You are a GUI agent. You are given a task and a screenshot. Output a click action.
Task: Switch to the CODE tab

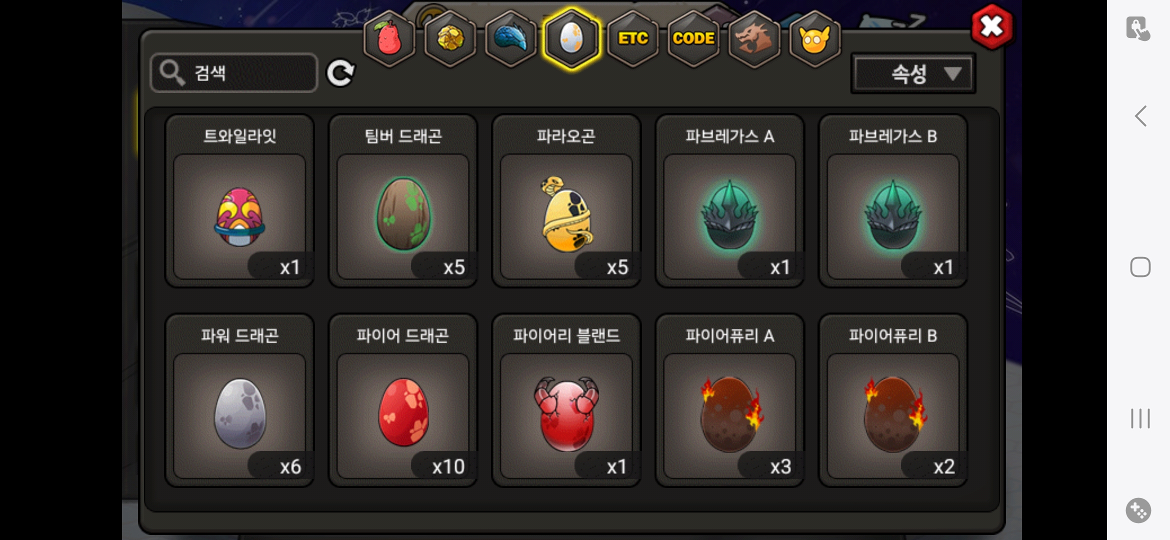coord(693,38)
